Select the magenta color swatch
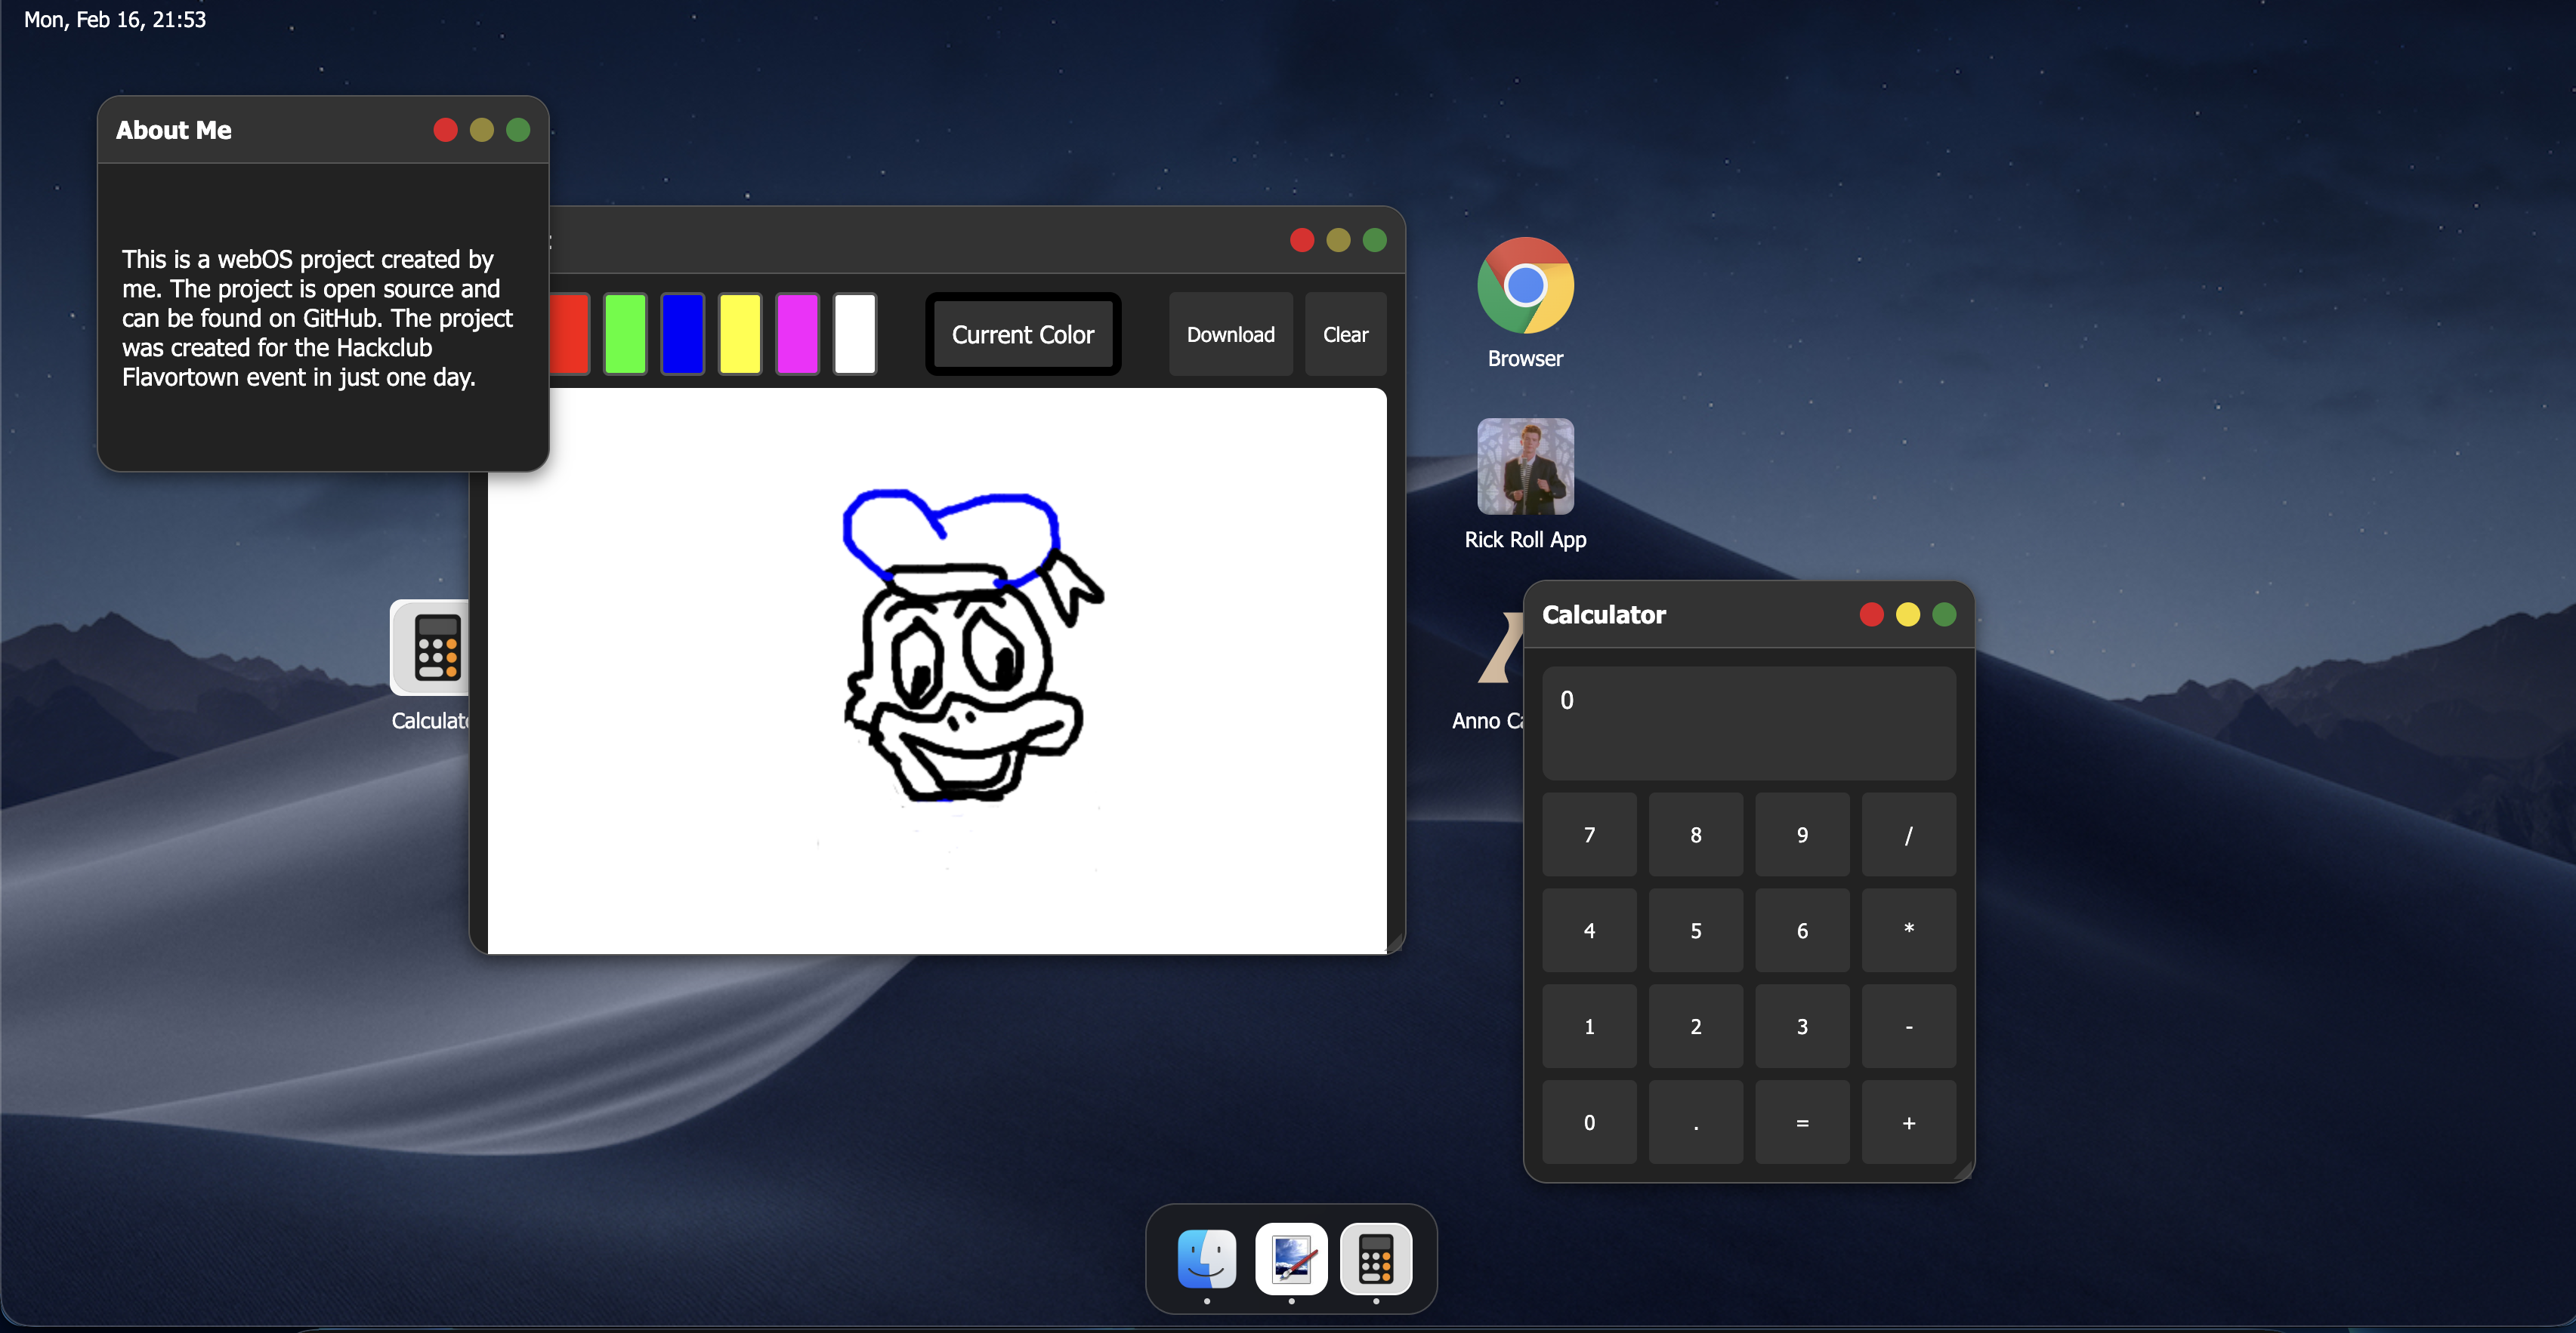This screenshot has height=1333, width=2576. [x=797, y=334]
